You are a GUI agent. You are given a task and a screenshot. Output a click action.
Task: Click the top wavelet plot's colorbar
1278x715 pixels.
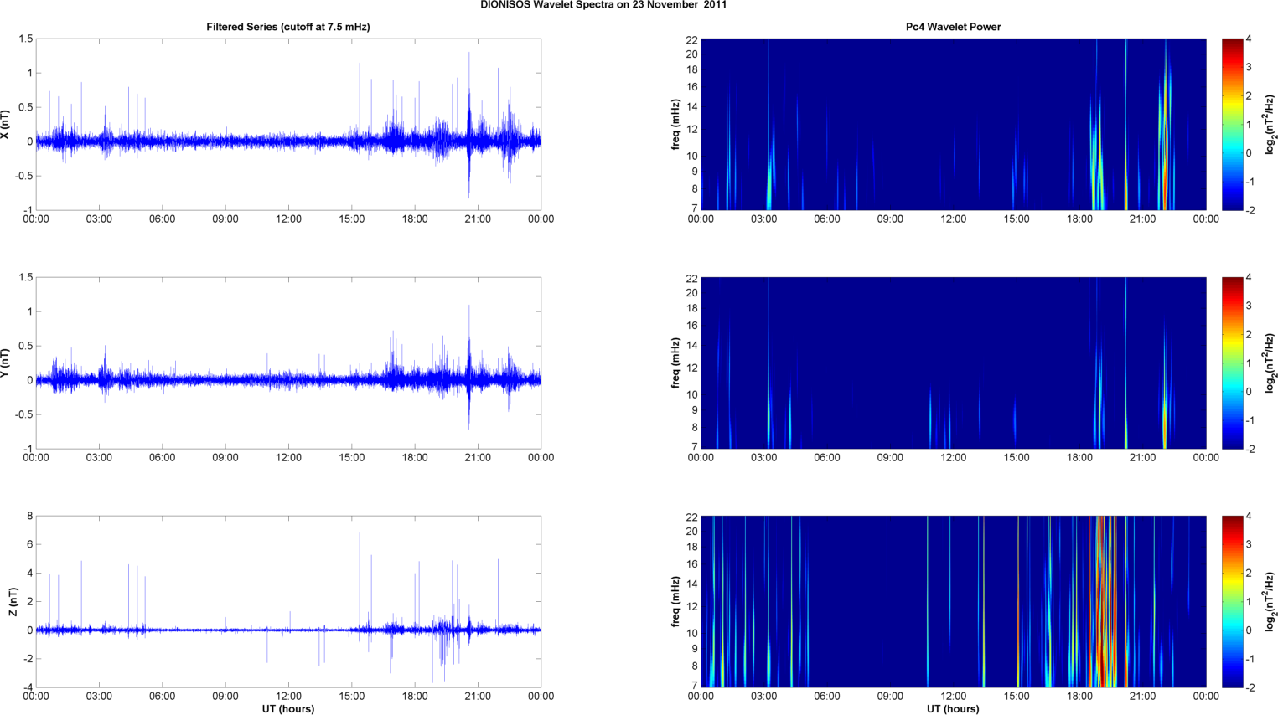[x=1232, y=125]
